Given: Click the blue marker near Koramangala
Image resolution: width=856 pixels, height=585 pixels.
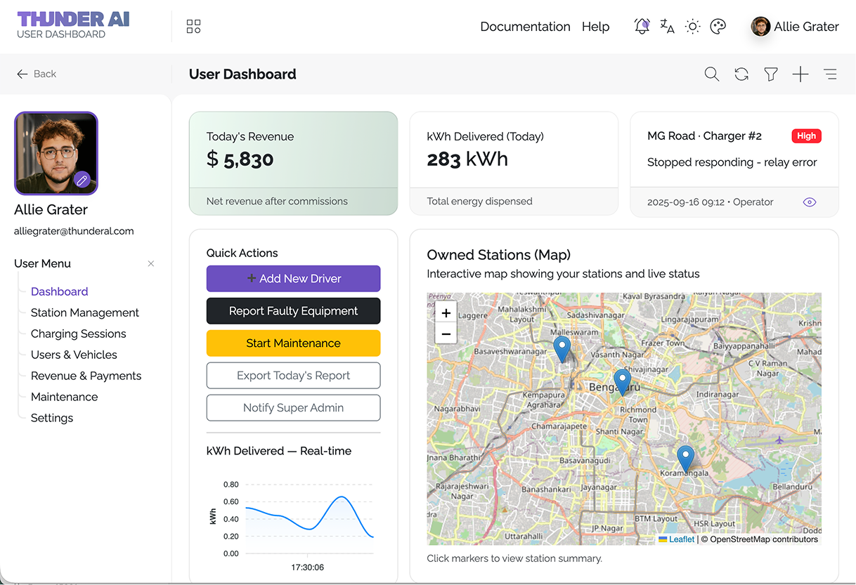Looking at the screenshot, I should 685,458.
